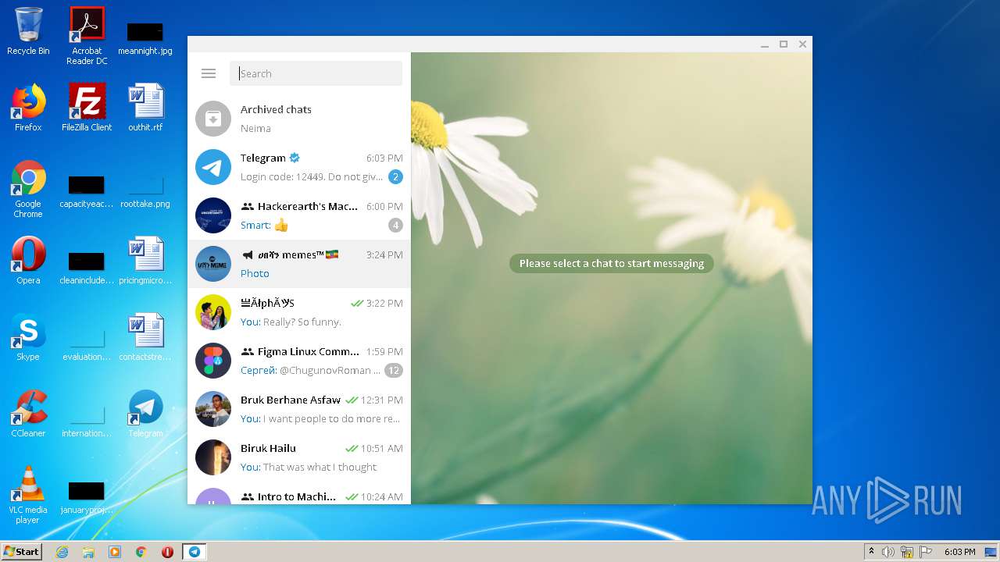The height and width of the screenshot is (562, 1000).
Task: Launch CCleaner from desktop
Action: point(28,414)
